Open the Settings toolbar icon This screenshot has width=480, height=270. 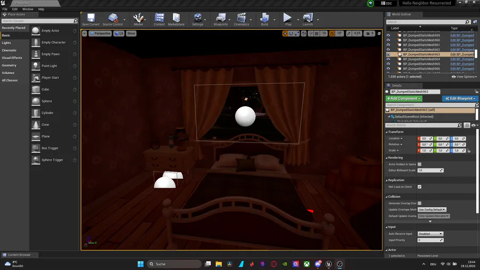pos(198,19)
